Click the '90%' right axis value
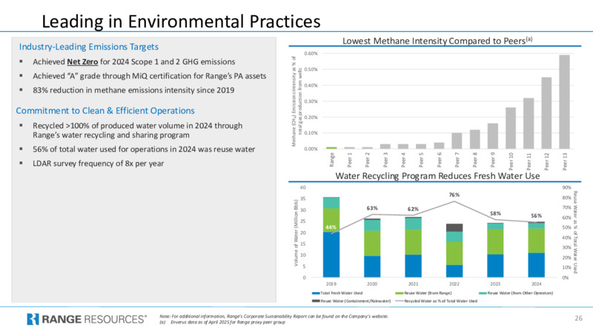The width and height of the screenshot is (593, 333). coord(566,188)
